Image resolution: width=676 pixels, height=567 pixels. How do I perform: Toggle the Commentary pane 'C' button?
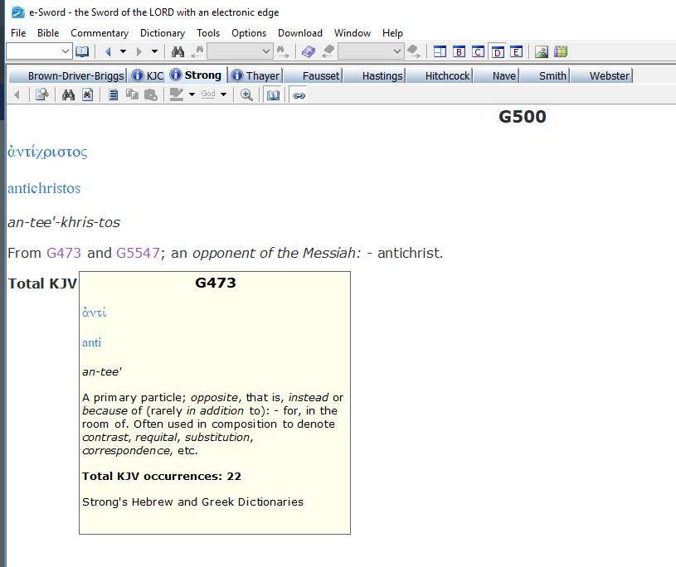click(478, 51)
